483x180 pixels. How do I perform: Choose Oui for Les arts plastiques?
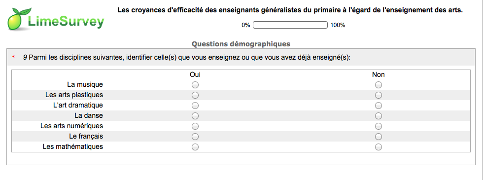point(195,95)
